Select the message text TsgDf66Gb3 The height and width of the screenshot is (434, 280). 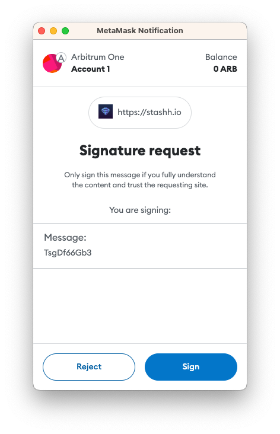point(68,253)
